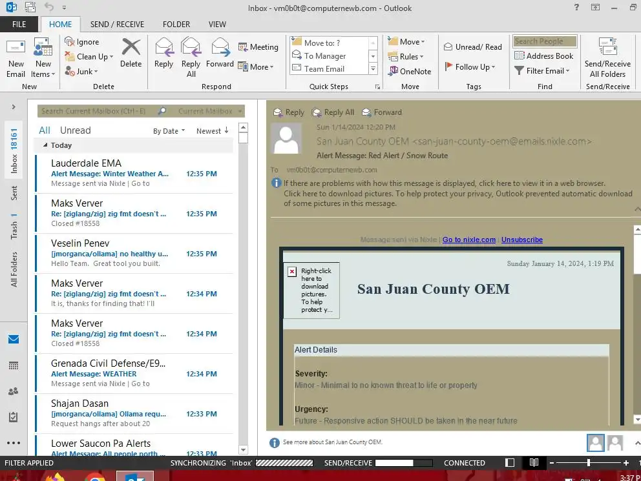Screen dimensions: 641x481
Task: Select the To Manager quick step
Action: pos(329,56)
